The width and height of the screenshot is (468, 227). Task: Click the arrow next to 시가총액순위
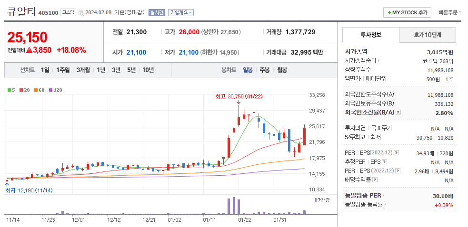(379, 61)
